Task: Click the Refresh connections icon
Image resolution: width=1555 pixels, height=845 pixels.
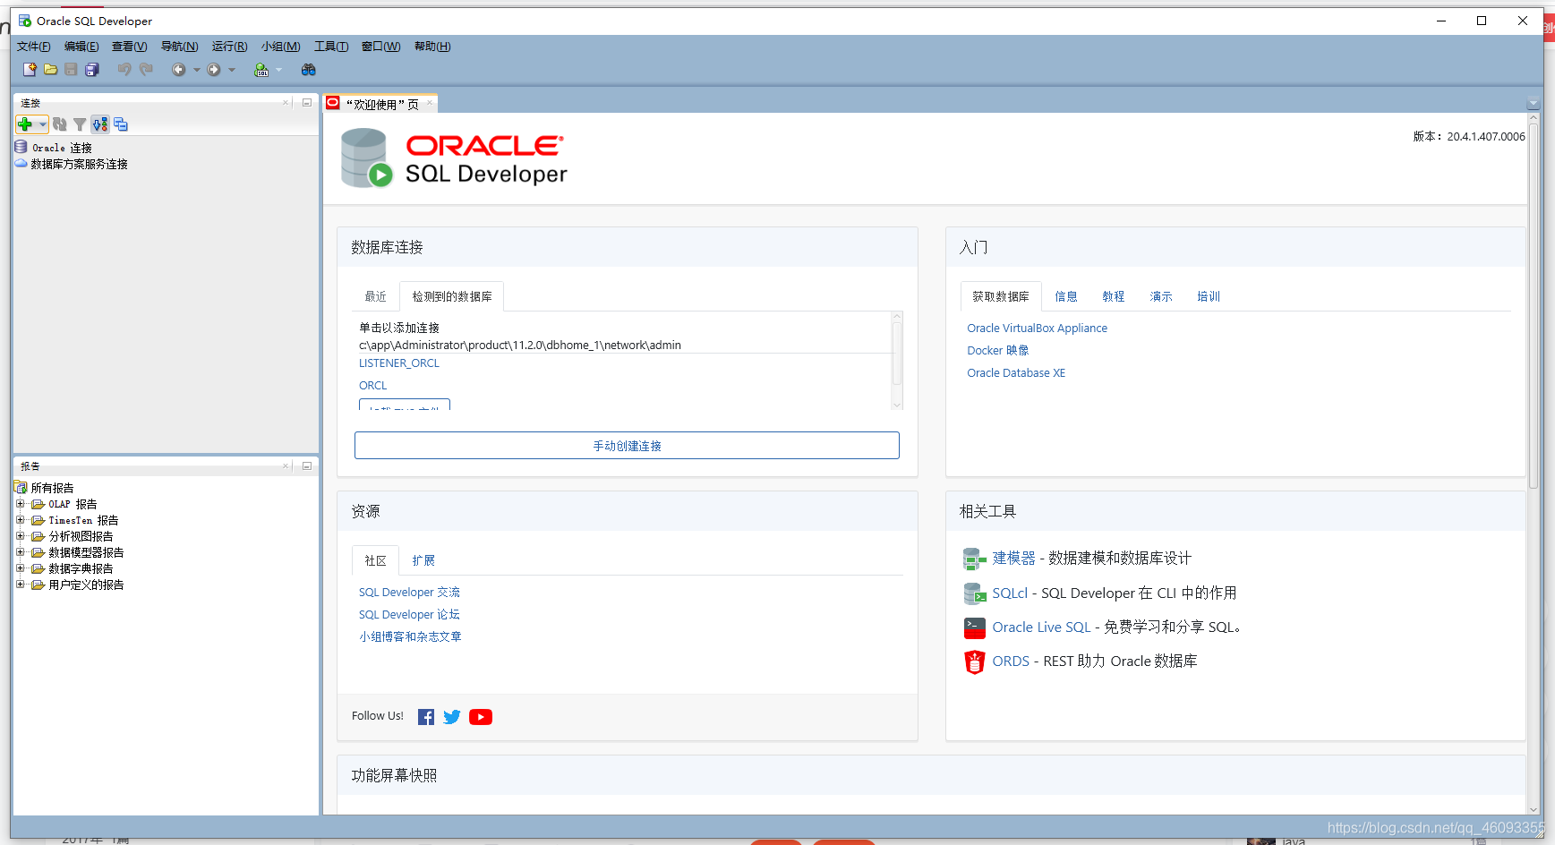Action: click(x=59, y=124)
